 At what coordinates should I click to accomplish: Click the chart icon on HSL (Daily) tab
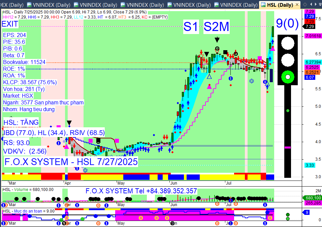coord(263,4)
